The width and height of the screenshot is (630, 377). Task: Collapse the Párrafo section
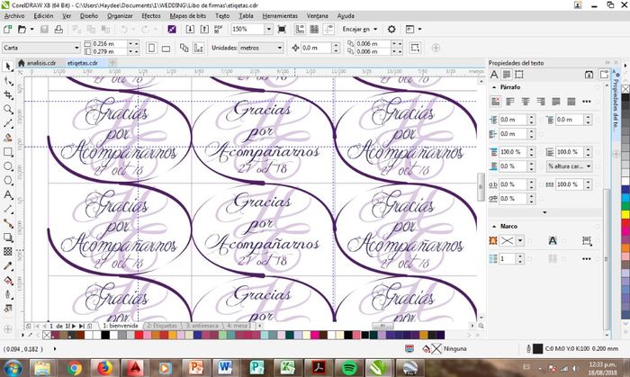tap(493, 88)
